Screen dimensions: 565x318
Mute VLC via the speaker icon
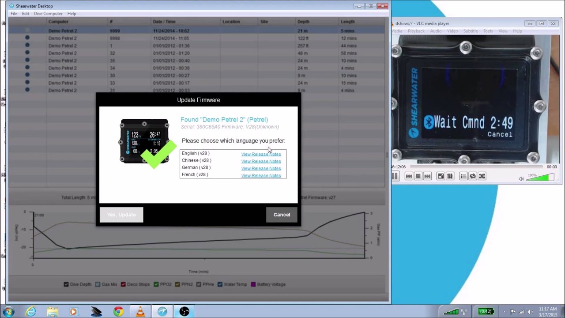521,178
